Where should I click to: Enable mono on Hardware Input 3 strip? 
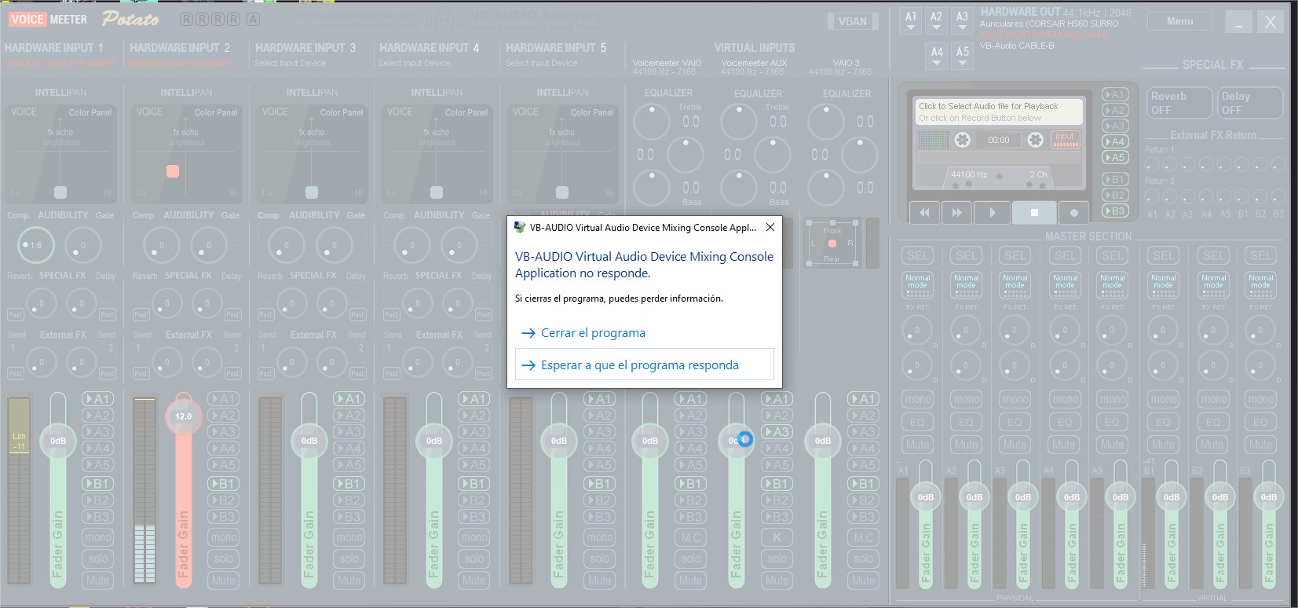[349, 537]
